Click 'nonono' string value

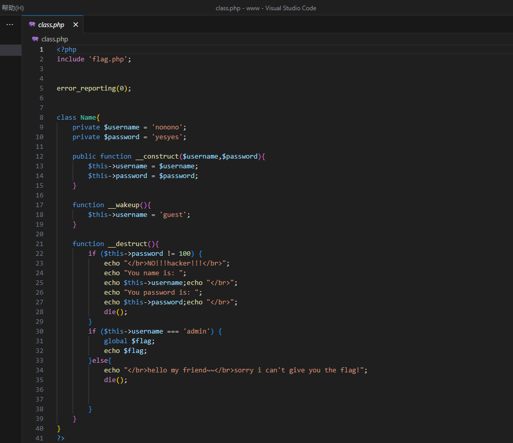point(167,127)
